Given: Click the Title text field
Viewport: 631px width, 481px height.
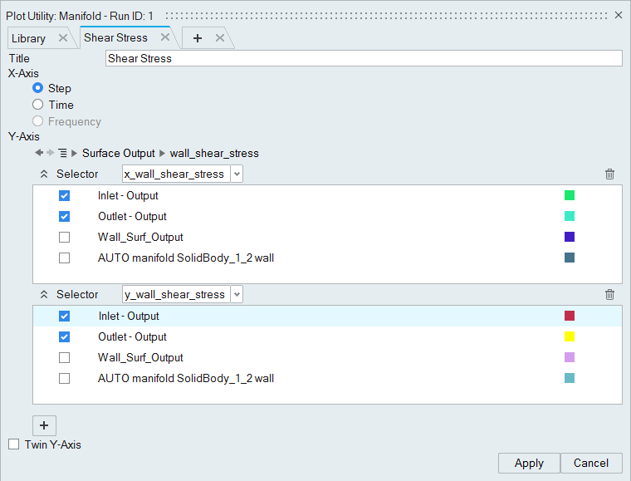Looking at the screenshot, I should [x=364, y=58].
